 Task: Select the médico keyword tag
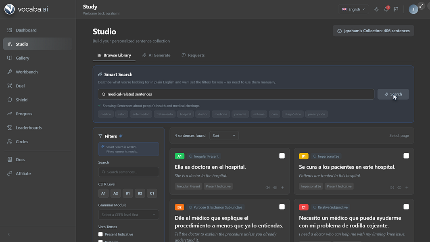pyautogui.click(x=106, y=114)
